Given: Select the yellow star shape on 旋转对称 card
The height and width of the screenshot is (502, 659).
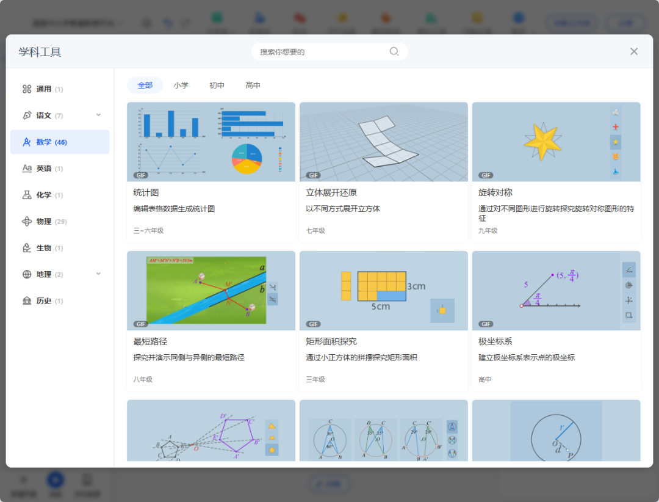Looking at the screenshot, I should click(616, 142).
